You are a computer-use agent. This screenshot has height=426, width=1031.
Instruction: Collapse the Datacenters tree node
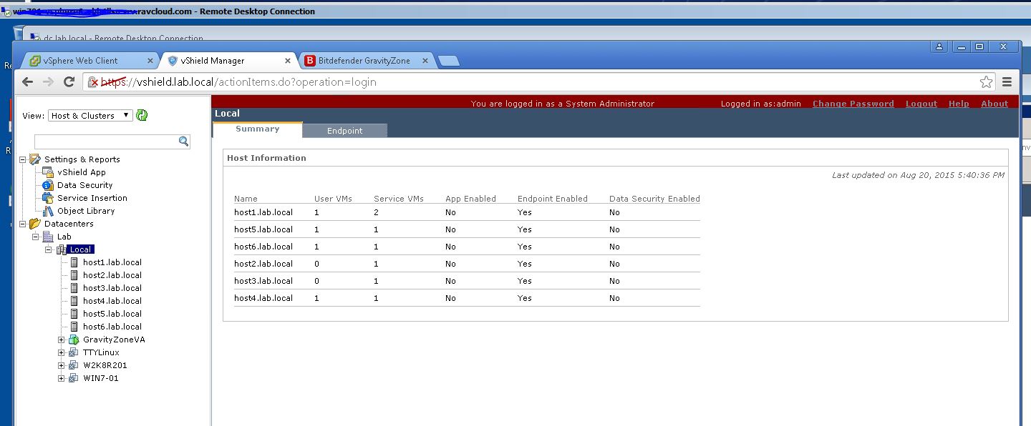pos(23,224)
